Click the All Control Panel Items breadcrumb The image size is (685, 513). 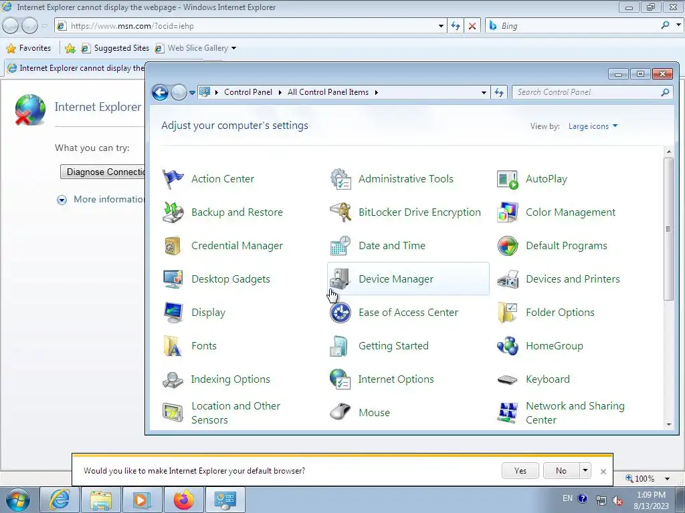tap(328, 92)
